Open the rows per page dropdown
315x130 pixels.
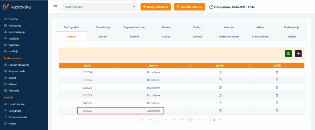tap(217, 120)
